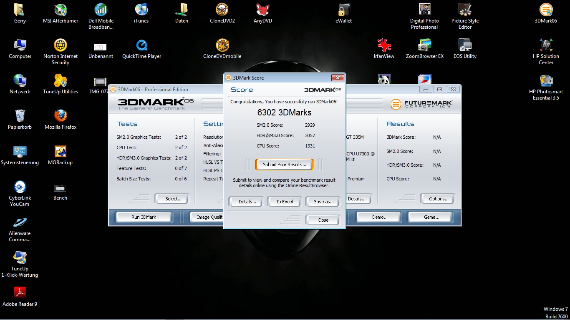The image size is (570, 320).
Task: Close the 3DMark Score dialog via Close button
Action: (x=323, y=220)
